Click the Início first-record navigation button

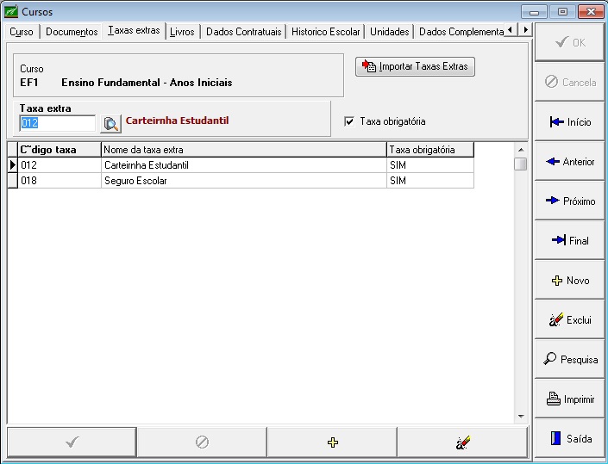tap(570, 122)
